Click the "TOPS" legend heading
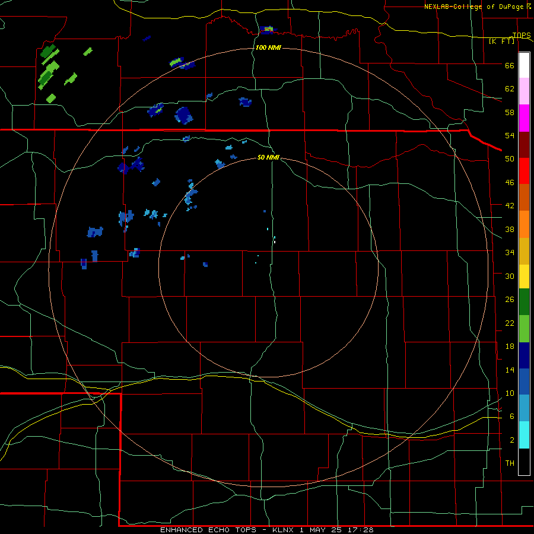Viewport: 534px width, 534px height. click(x=522, y=35)
